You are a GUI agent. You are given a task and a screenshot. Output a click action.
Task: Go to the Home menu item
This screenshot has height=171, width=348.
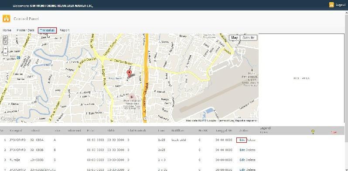[7, 30]
